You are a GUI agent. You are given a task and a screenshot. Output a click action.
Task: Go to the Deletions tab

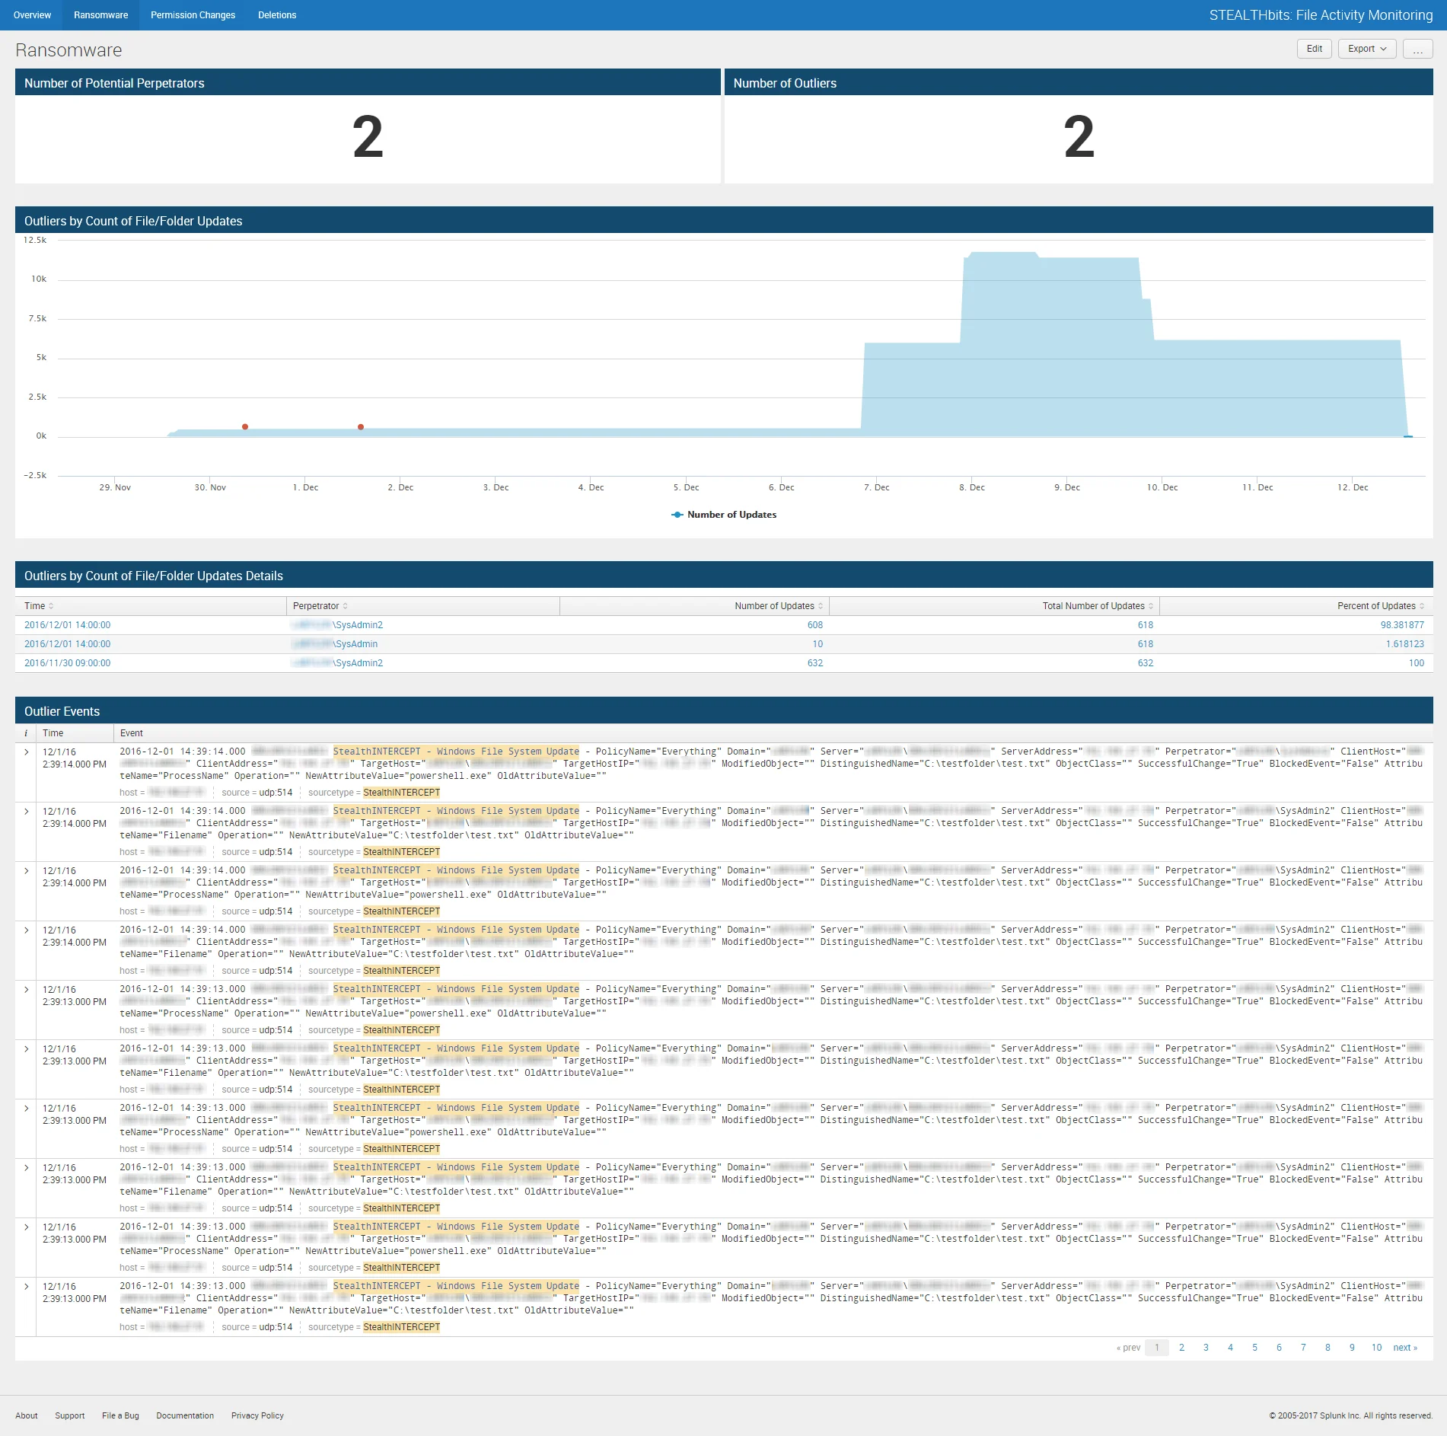[x=277, y=15]
